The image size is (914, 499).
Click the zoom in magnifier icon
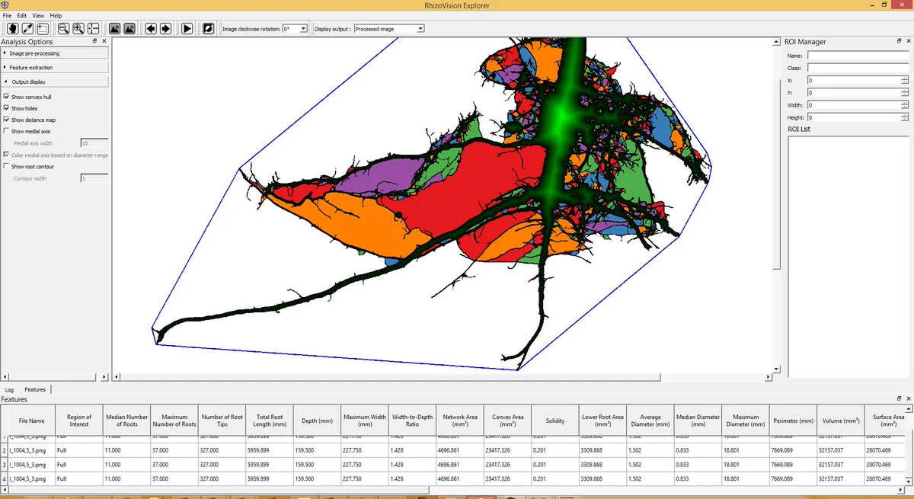(x=78, y=28)
